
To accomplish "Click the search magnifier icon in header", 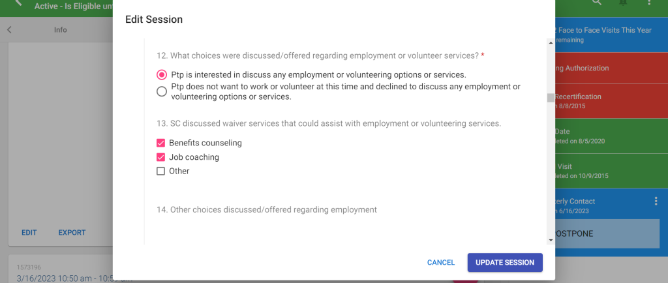I will pyautogui.click(x=596, y=3).
